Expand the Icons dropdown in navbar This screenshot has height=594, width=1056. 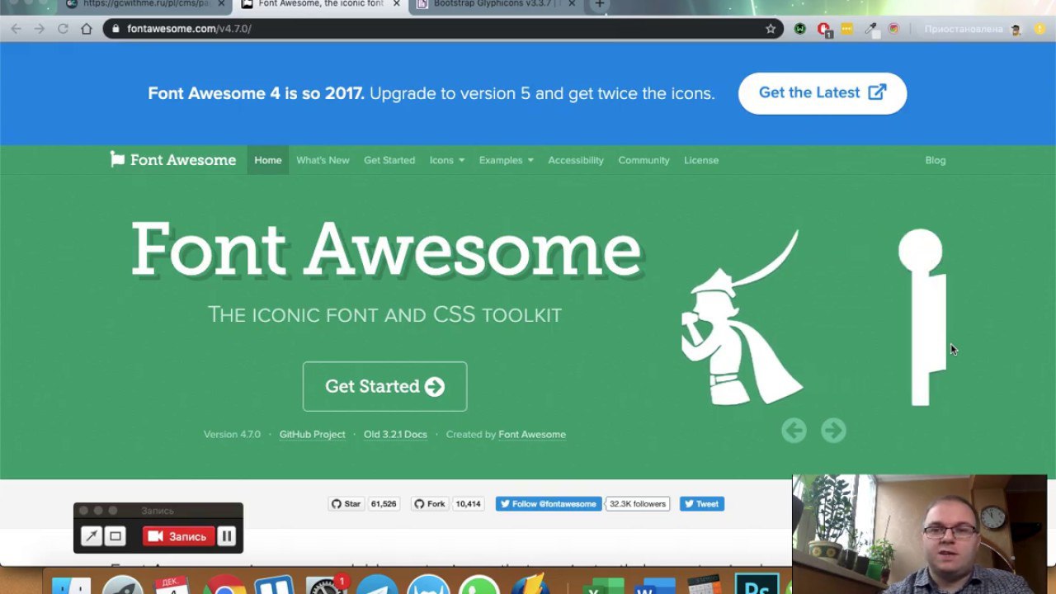[446, 160]
